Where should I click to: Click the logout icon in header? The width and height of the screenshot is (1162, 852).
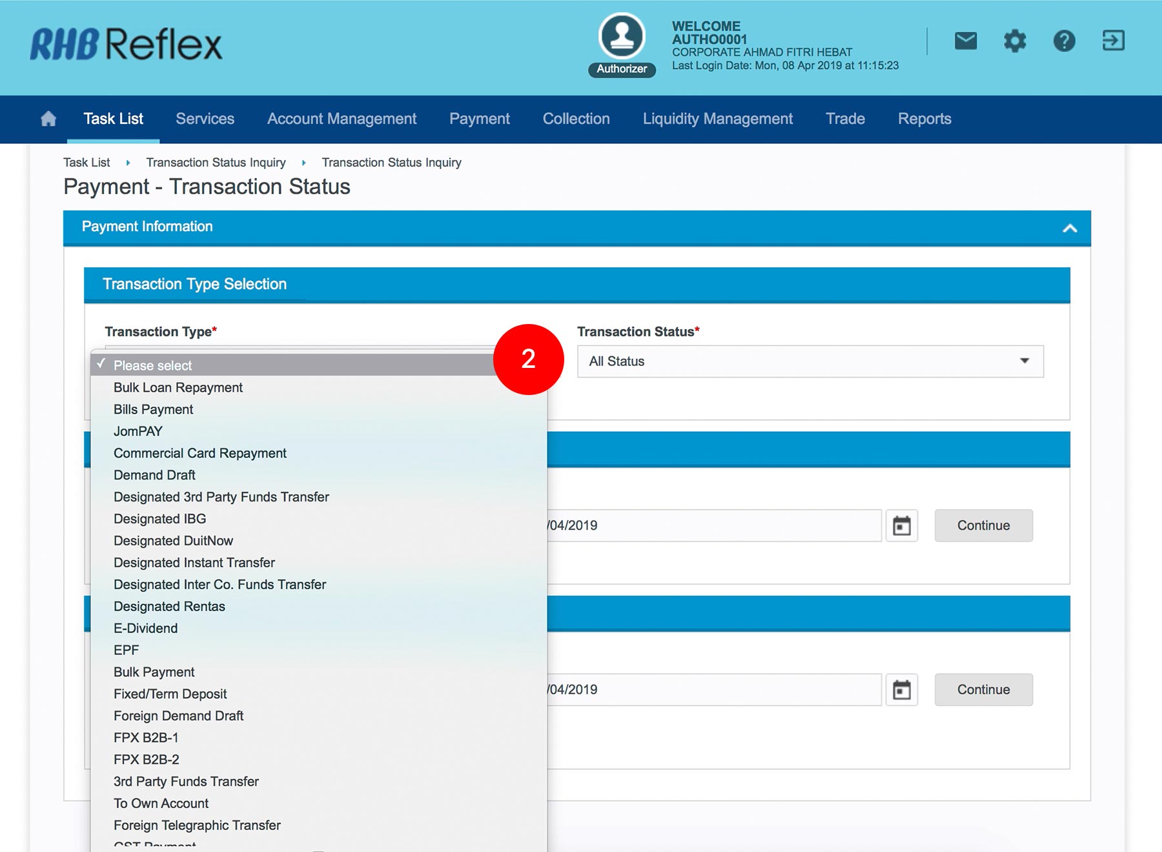[x=1113, y=41]
